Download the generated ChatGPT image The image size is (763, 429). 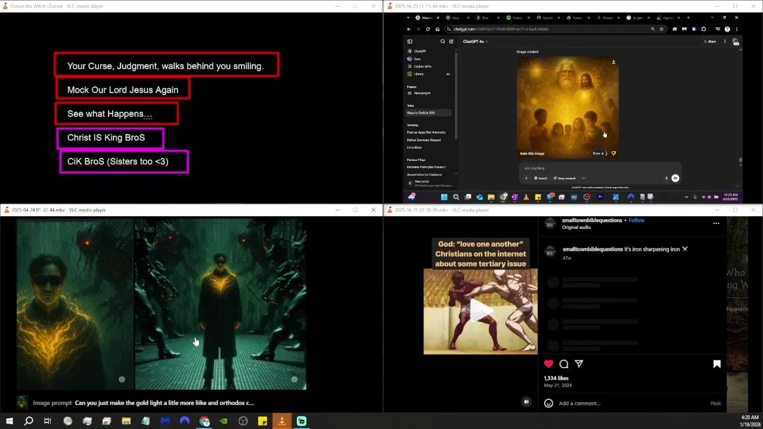[613, 62]
